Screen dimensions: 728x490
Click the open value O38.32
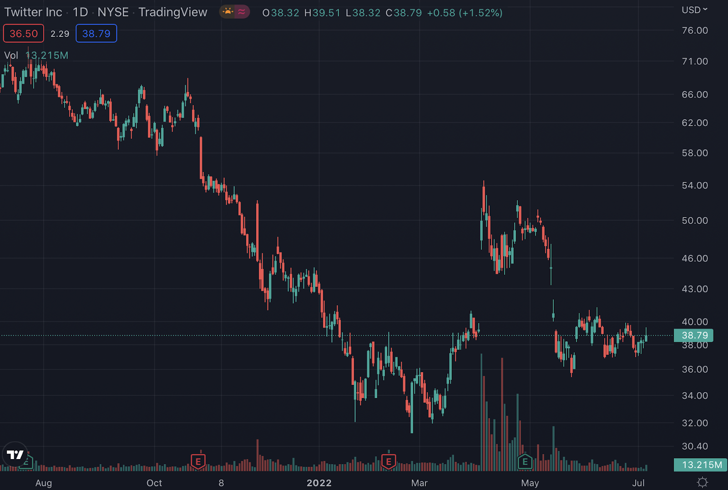[281, 13]
